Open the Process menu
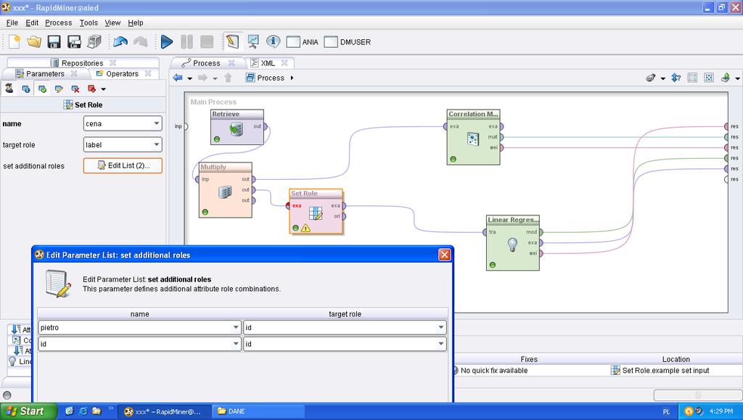This screenshot has height=420, width=743. (58, 22)
